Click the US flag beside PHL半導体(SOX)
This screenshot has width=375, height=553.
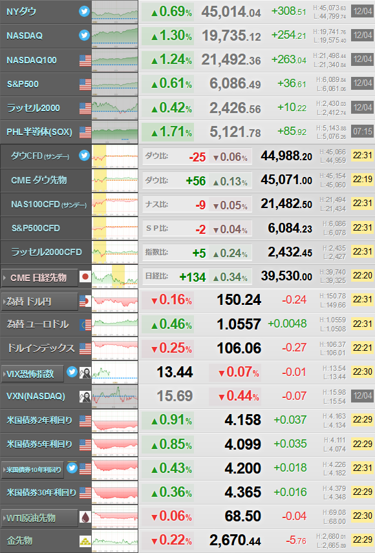coord(85,132)
